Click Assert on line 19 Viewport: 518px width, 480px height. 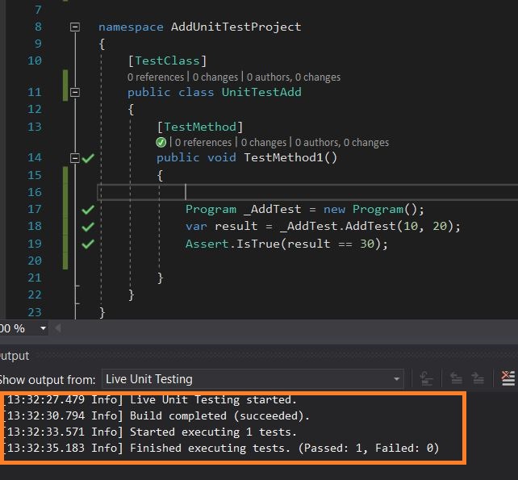point(207,244)
